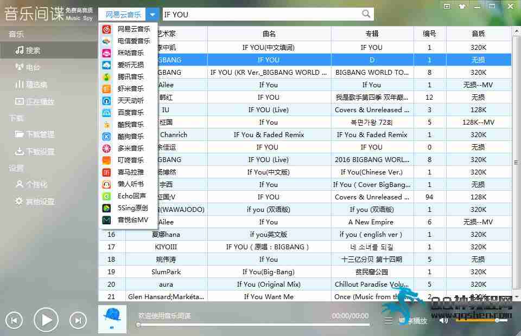Choose 5Sing原创 as the source
This screenshot has width=521, height=336.
point(128,208)
